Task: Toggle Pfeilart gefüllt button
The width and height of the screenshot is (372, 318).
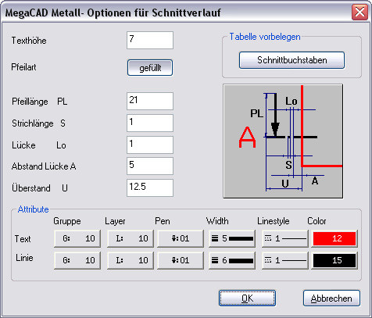Action: pyautogui.click(x=150, y=68)
